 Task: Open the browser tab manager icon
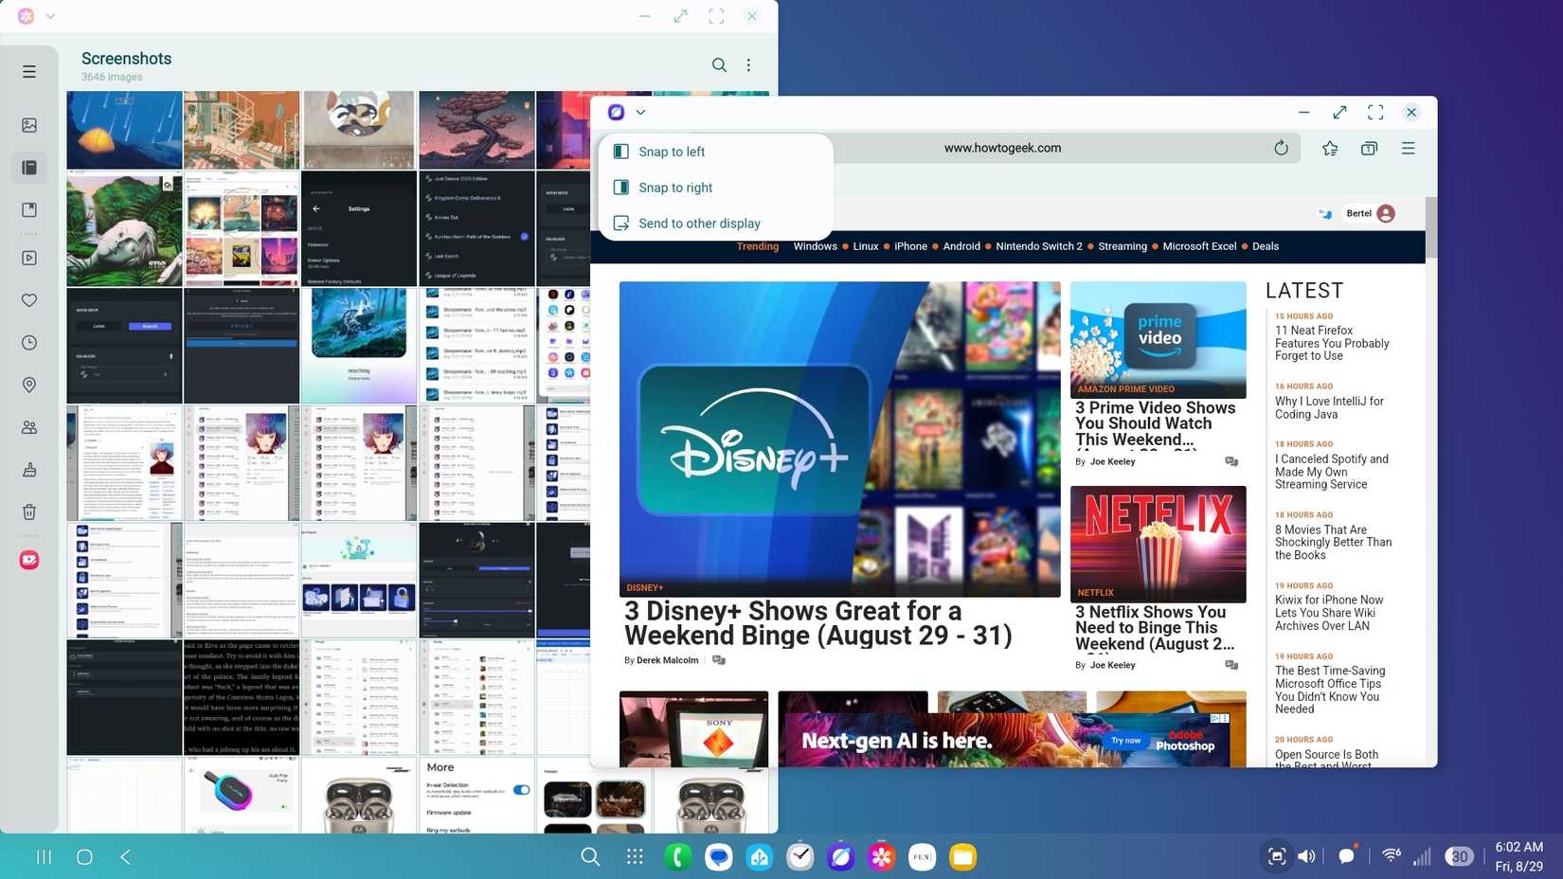click(x=1369, y=148)
